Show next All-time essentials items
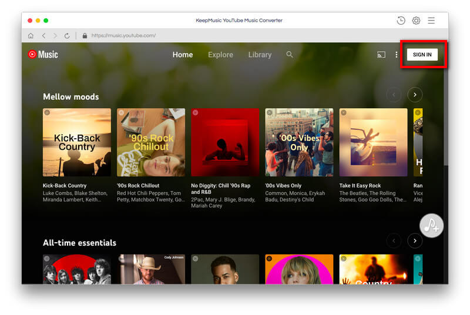This screenshot has height=315, width=470. click(415, 241)
